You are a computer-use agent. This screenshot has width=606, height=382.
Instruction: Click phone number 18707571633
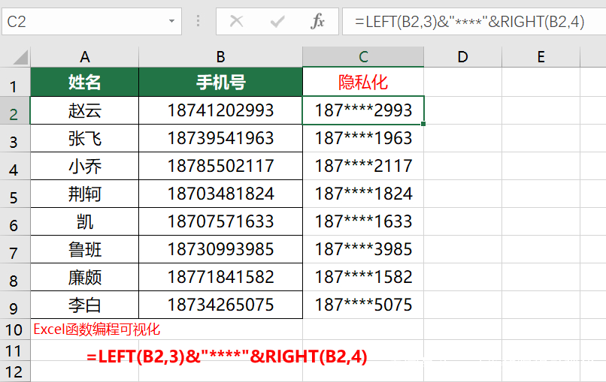(221, 221)
